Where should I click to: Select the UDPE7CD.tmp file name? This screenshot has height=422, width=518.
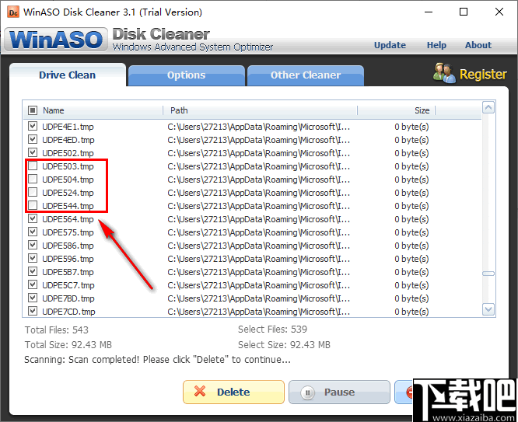tap(68, 312)
